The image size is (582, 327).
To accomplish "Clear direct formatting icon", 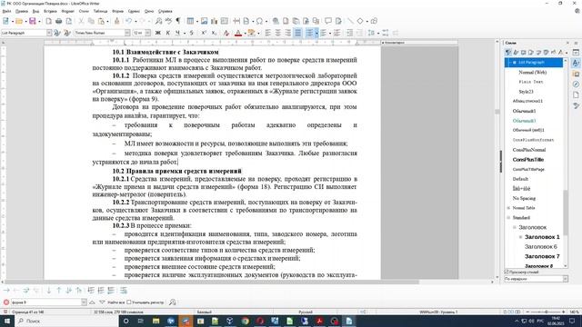I will [226, 33].
